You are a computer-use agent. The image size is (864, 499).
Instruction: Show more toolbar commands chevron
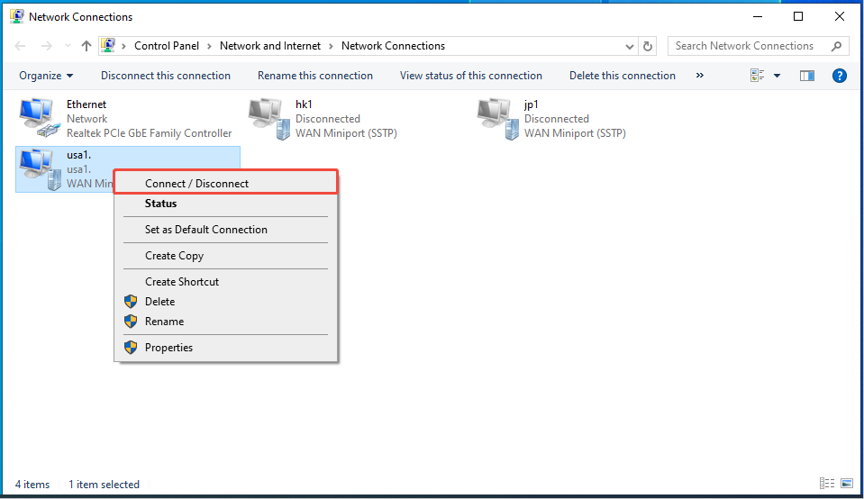(700, 76)
